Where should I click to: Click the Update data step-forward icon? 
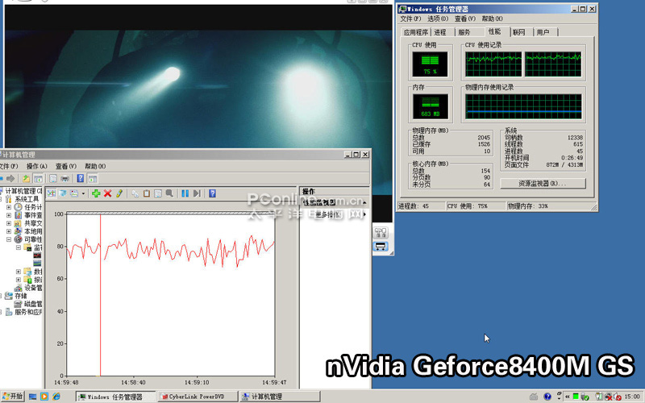coord(197,193)
